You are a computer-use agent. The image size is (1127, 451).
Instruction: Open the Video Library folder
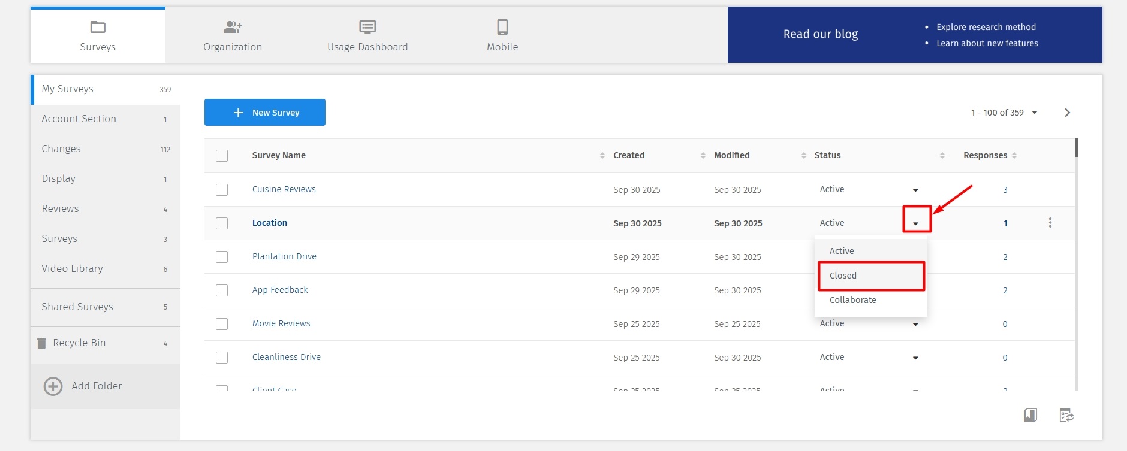73,268
